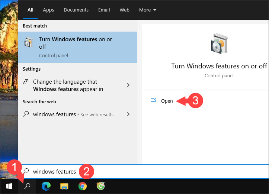This screenshot has height=194, width=269.
Task: Open the Windows Start menu
Action: pos(9,186)
